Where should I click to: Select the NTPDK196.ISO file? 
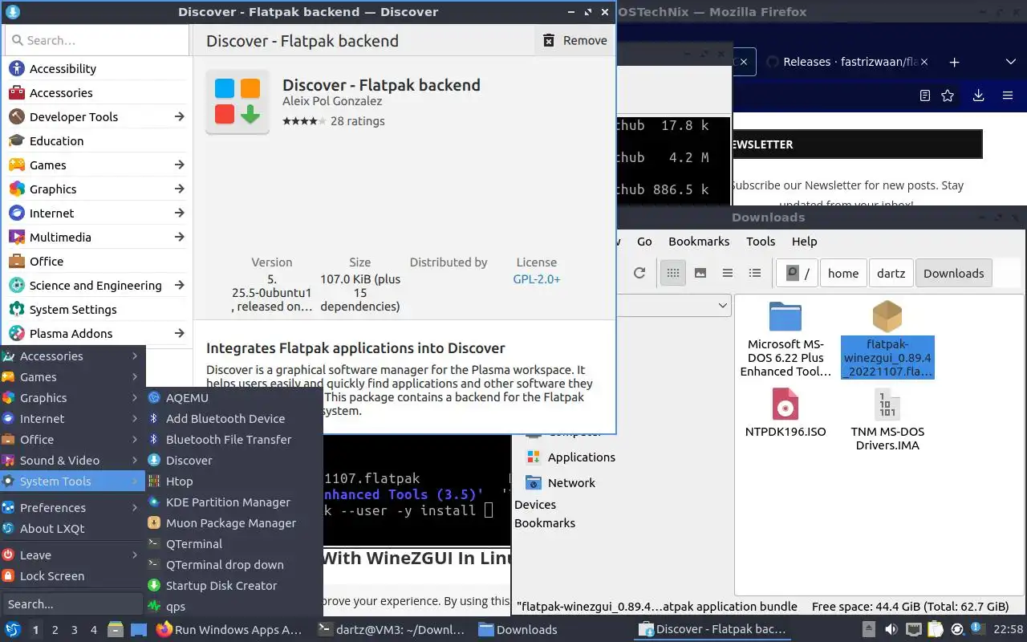click(785, 414)
